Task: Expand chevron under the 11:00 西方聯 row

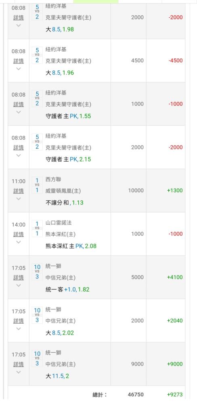Action: pos(19,199)
